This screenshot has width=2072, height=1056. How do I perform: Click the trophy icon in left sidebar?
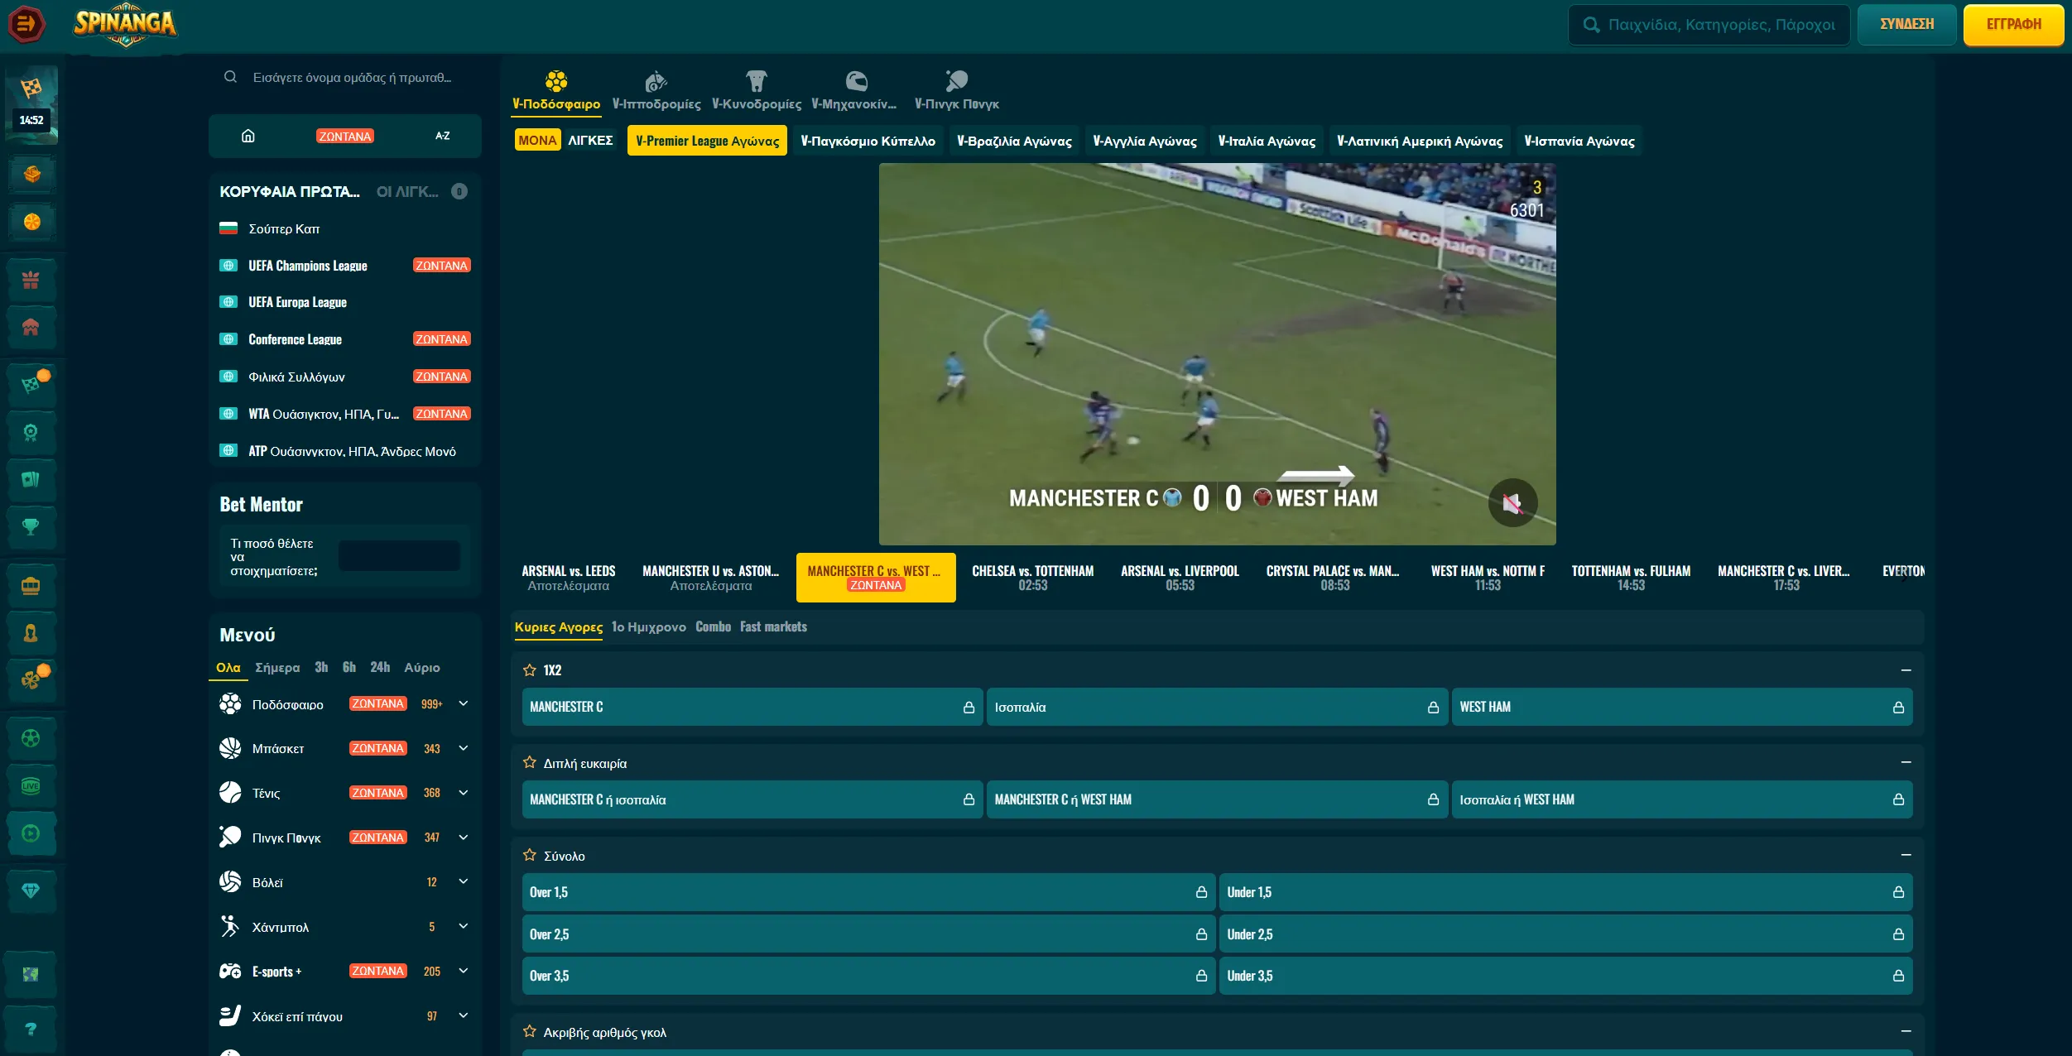31,526
